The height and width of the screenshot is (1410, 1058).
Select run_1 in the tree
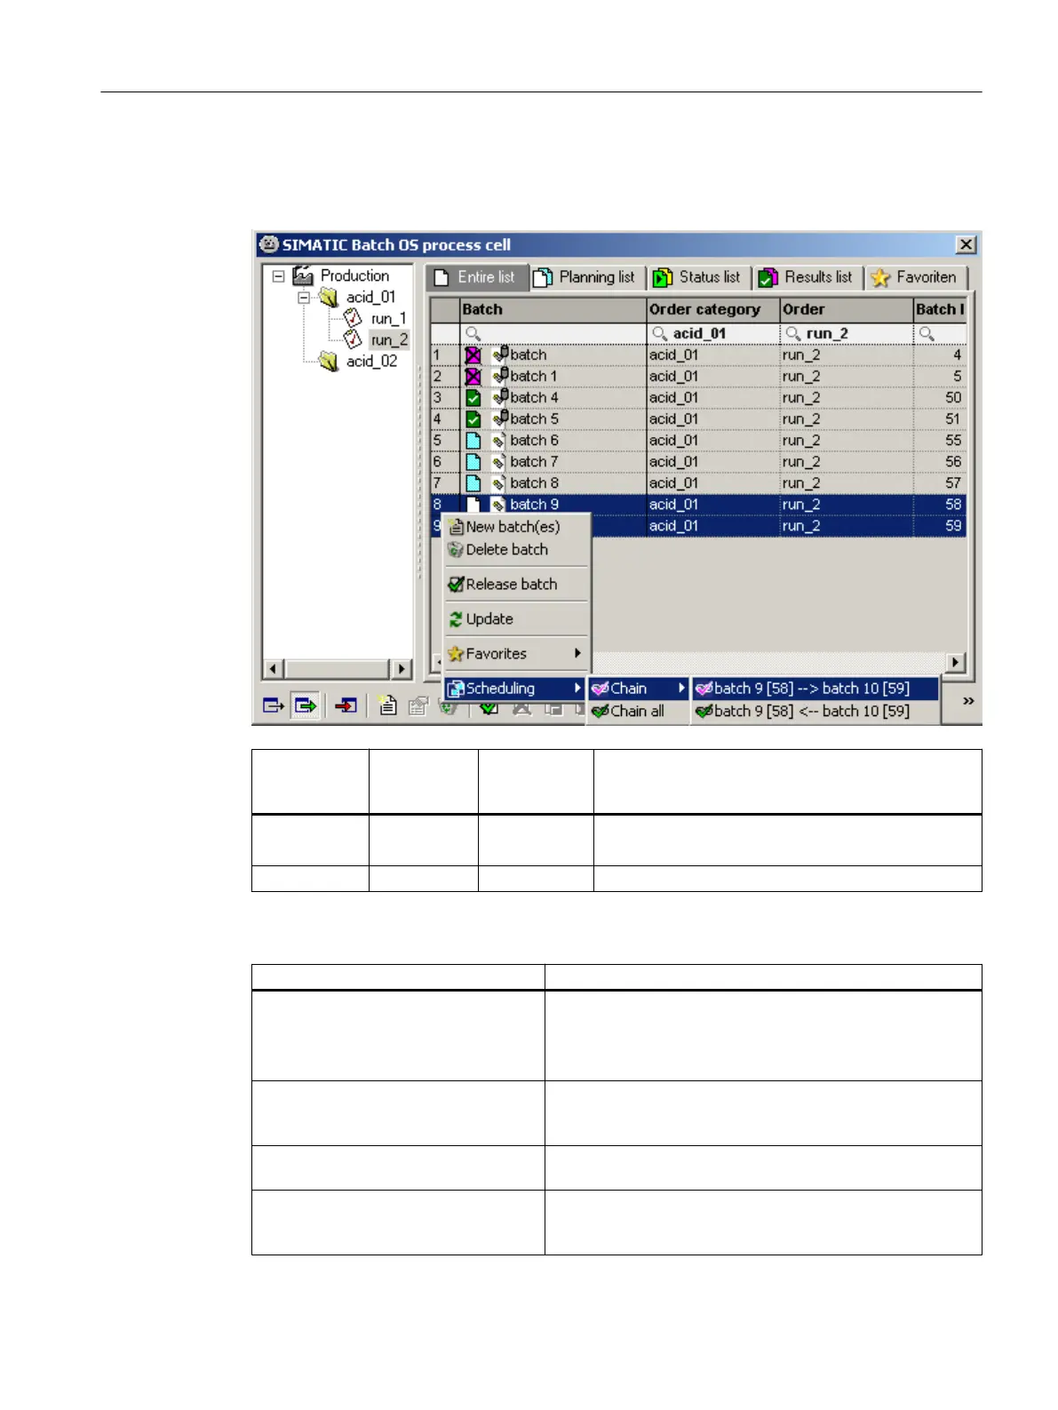[x=388, y=319]
